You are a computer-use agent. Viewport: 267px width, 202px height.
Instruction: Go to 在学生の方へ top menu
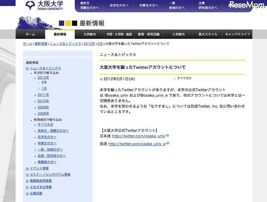pos(119,5)
